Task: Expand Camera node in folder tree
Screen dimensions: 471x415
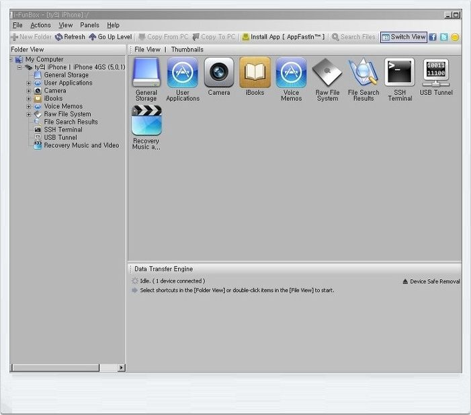Action: tap(28, 91)
